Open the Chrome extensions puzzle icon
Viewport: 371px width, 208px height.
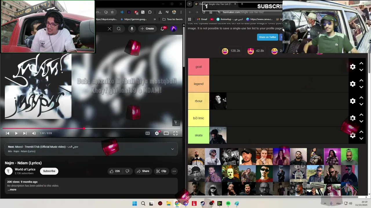(150, 12)
